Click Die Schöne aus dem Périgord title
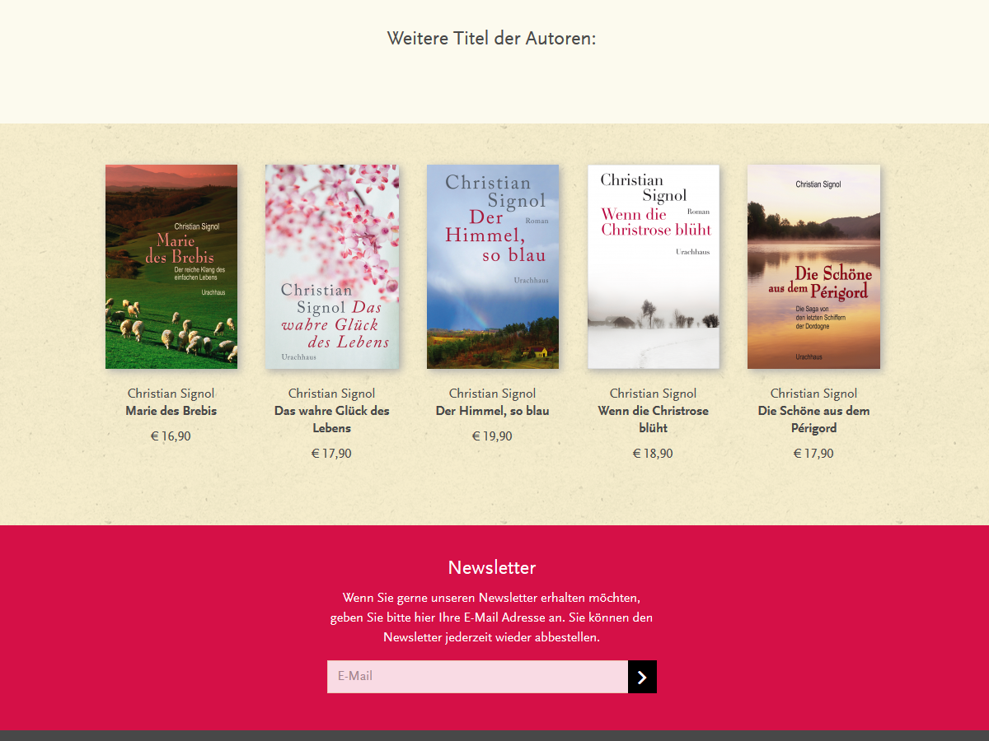The image size is (989, 741). pos(814,419)
